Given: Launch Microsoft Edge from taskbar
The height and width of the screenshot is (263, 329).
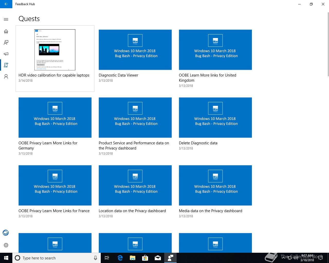Looking at the screenshot, I should click(120, 258).
